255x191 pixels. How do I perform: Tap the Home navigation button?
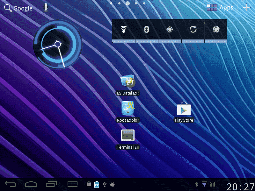[31, 184]
